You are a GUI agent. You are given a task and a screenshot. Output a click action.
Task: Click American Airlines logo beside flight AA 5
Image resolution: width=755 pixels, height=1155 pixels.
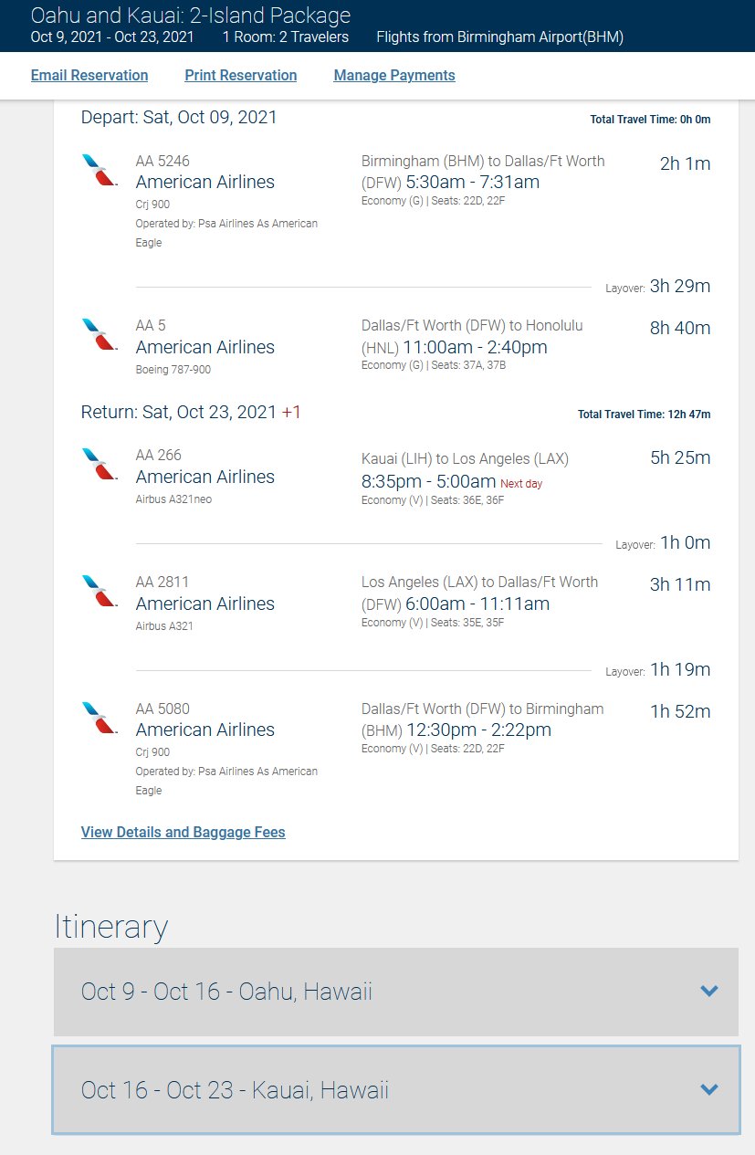(x=99, y=334)
